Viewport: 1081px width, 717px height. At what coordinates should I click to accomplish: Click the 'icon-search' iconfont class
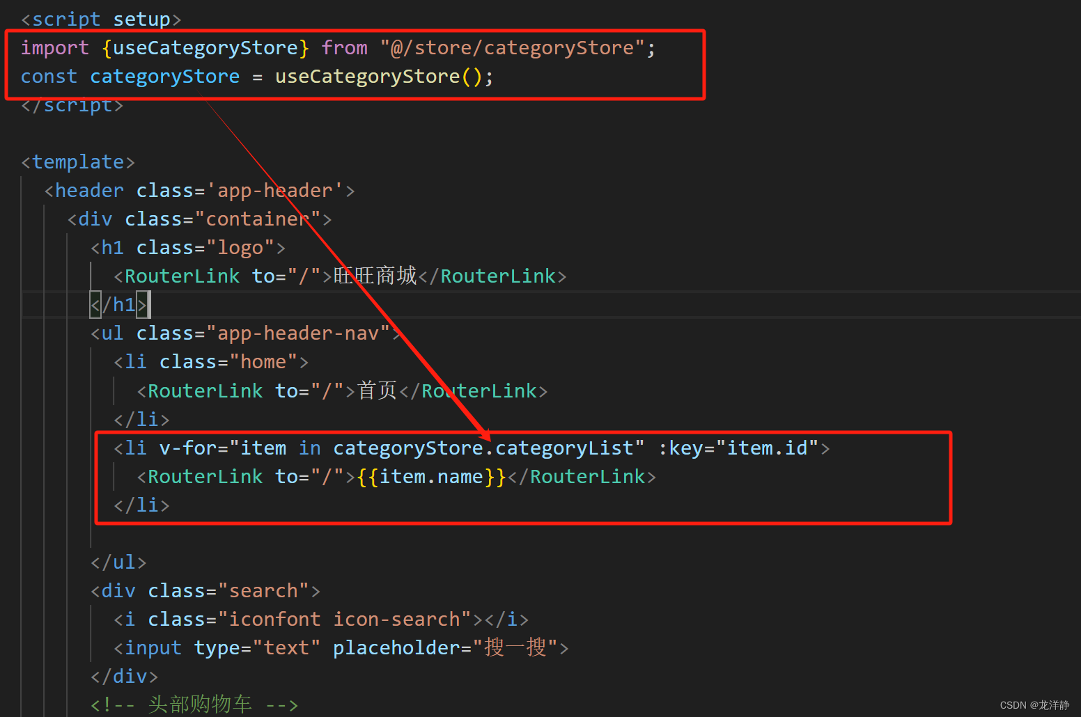pyautogui.click(x=400, y=618)
